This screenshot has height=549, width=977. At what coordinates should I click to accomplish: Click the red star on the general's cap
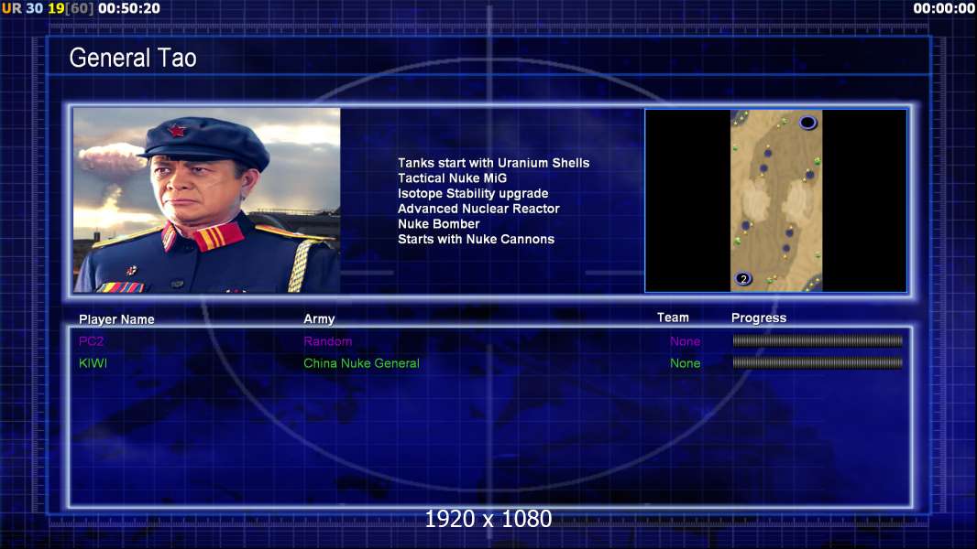pyautogui.click(x=177, y=130)
